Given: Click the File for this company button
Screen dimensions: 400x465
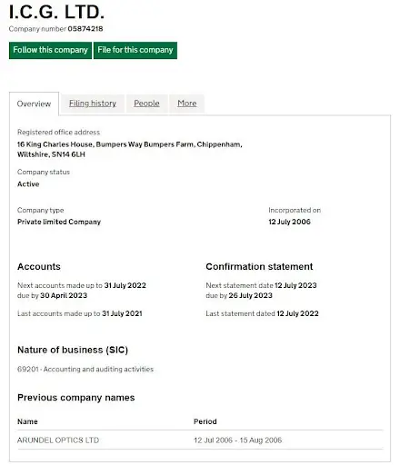Looking at the screenshot, I should pos(135,50).
